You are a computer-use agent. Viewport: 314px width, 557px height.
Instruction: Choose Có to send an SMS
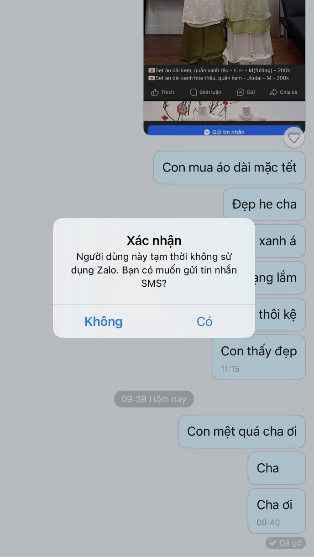204,321
